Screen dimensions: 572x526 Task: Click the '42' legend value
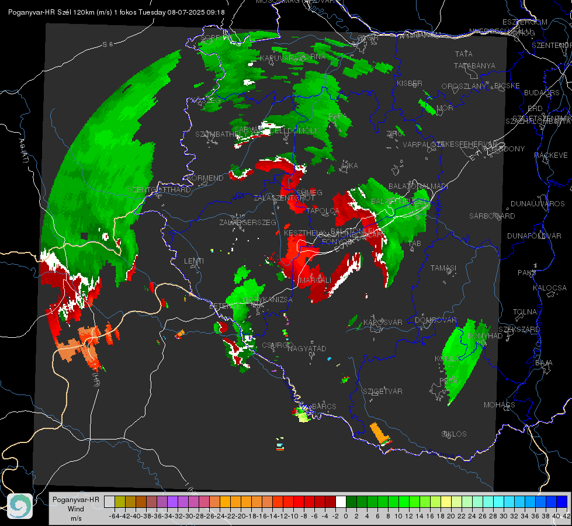tap(566, 516)
